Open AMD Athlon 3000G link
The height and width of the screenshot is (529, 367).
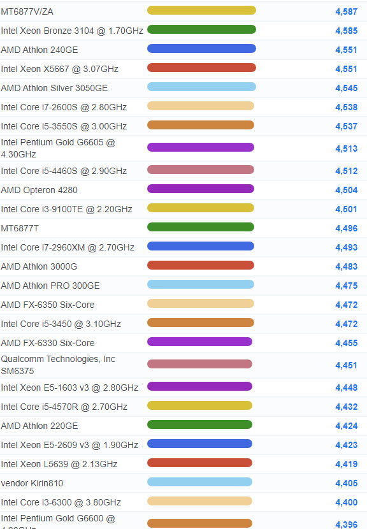click(x=39, y=266)
